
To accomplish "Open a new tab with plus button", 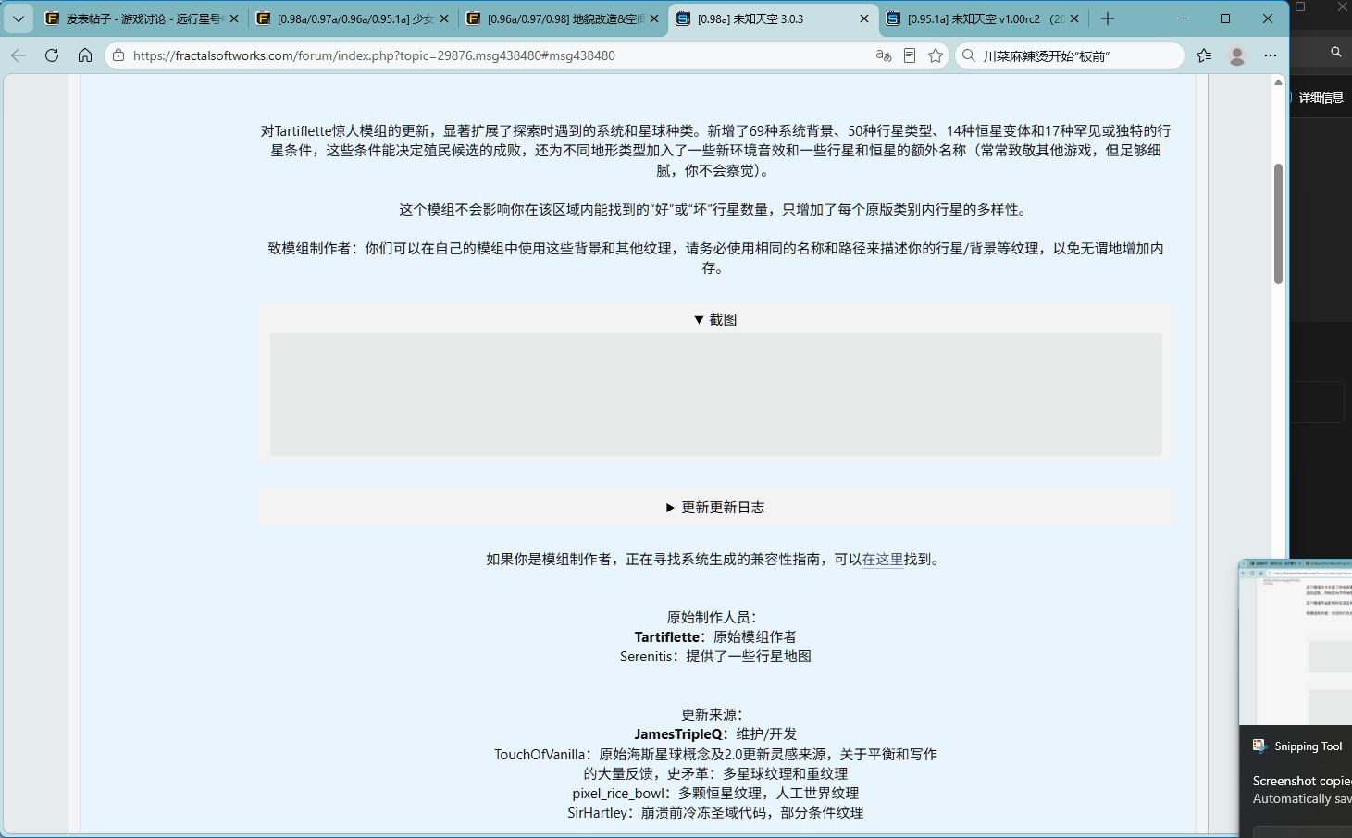I will coord(1108,18).
